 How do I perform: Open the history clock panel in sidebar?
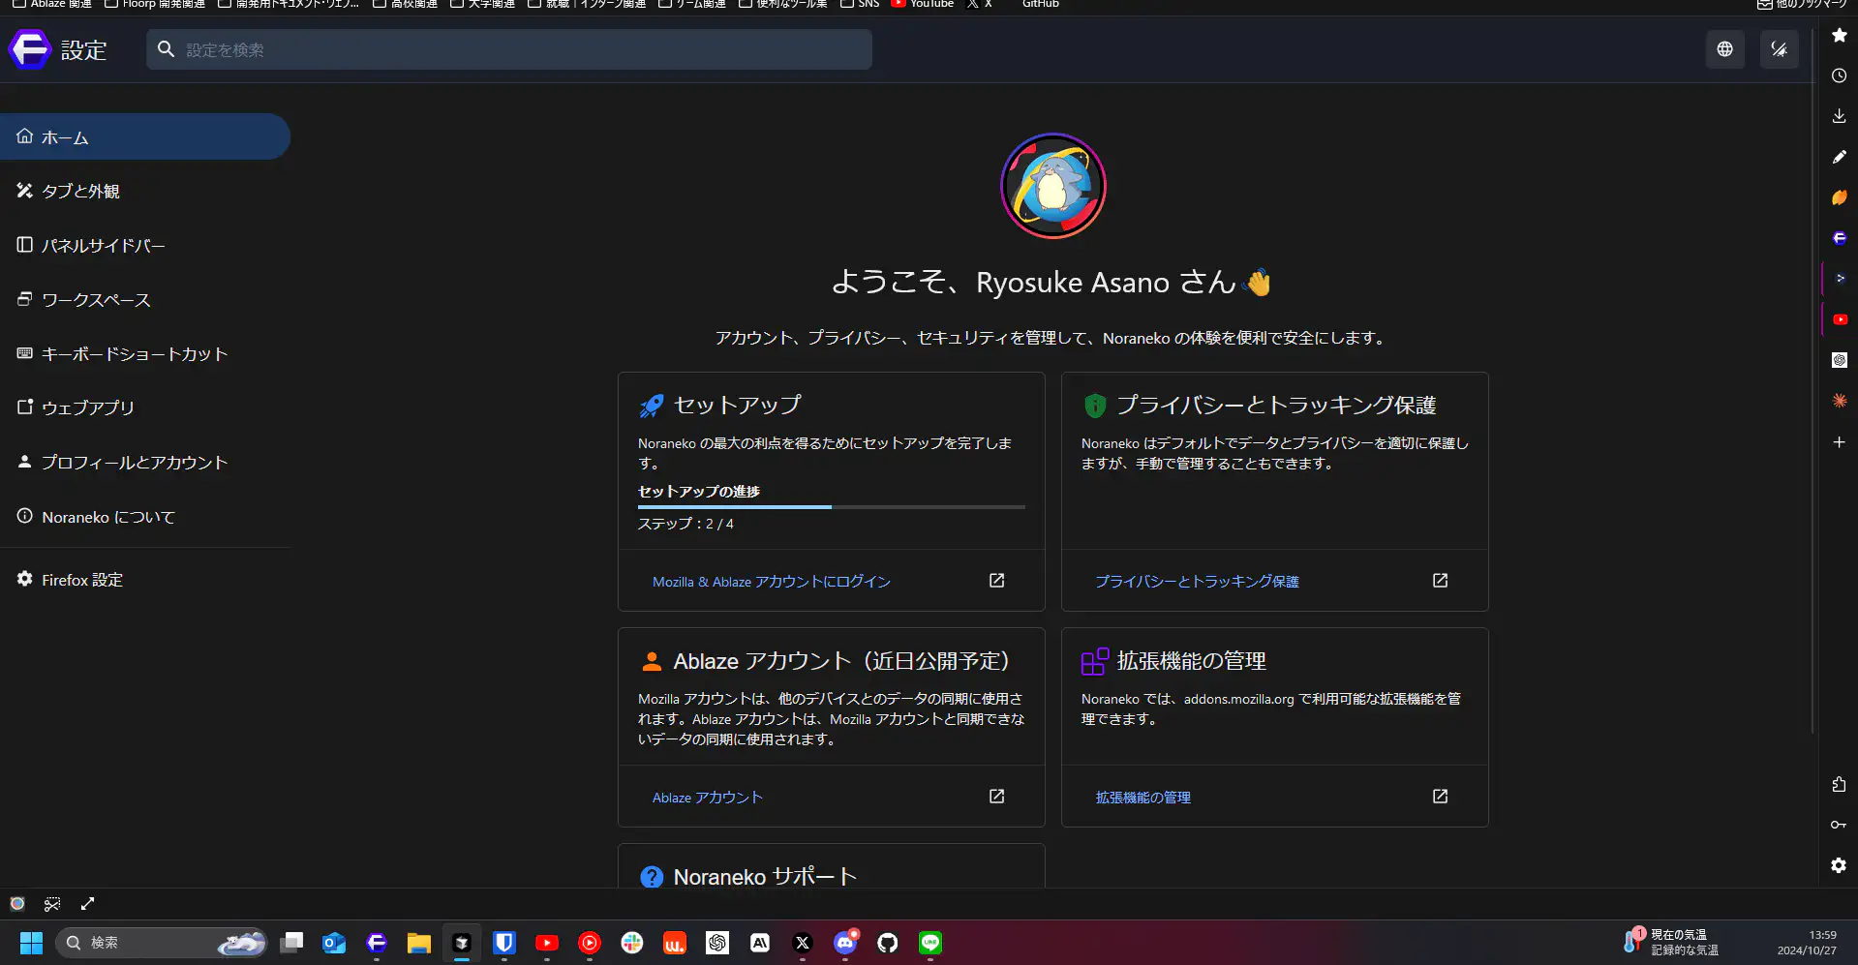click(x=1839, y=75)
